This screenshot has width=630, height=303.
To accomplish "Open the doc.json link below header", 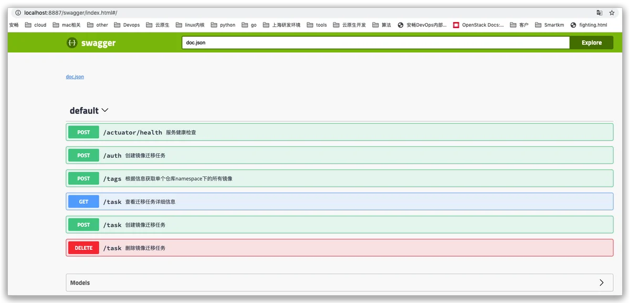I will 75,77.
